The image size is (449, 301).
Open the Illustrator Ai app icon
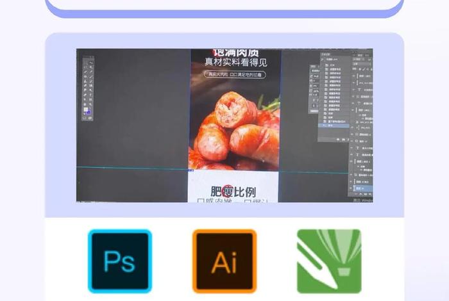[224, 261]
